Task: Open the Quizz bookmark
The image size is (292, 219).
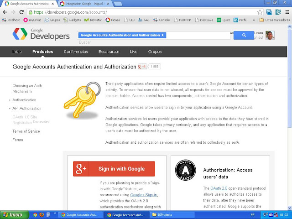Action: 223,20
